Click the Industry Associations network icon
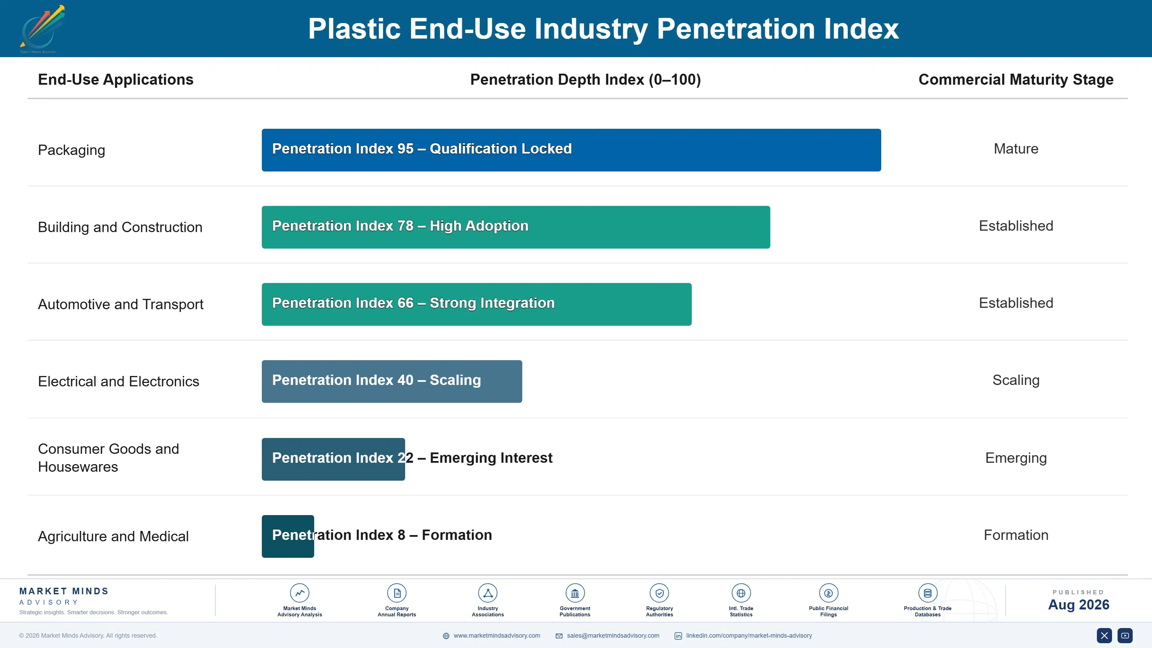Image resolution: width=1152 pixels, height=648 pixels. tap(487, 593)
